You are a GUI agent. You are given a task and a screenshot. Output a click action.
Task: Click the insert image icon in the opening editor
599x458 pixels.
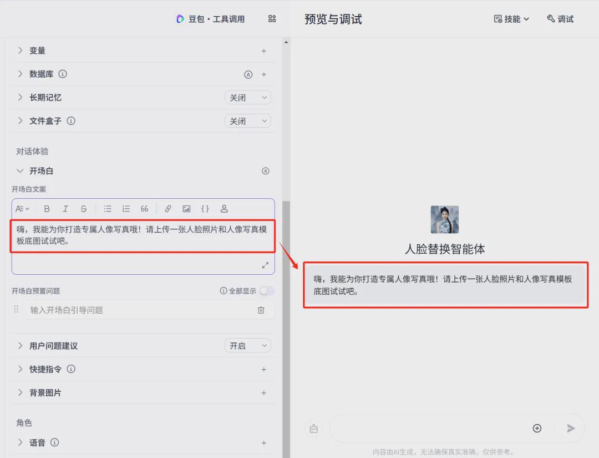[x=186, y=208]
